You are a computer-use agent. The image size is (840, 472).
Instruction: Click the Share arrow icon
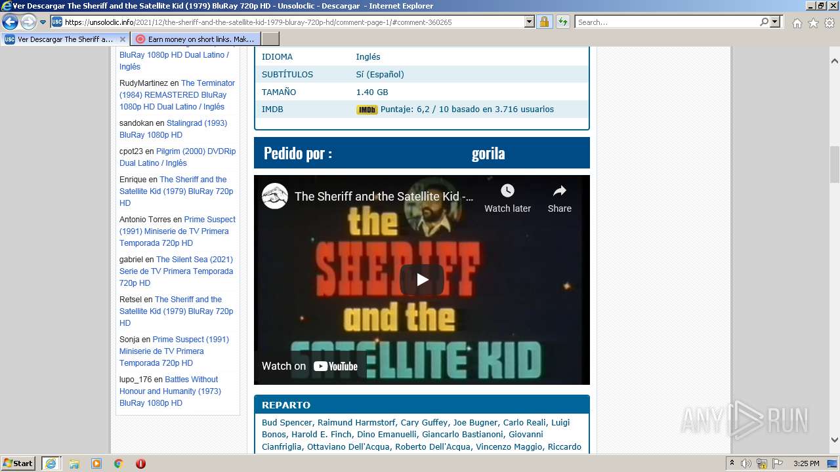pyautogui.click(x=559, y=191)
